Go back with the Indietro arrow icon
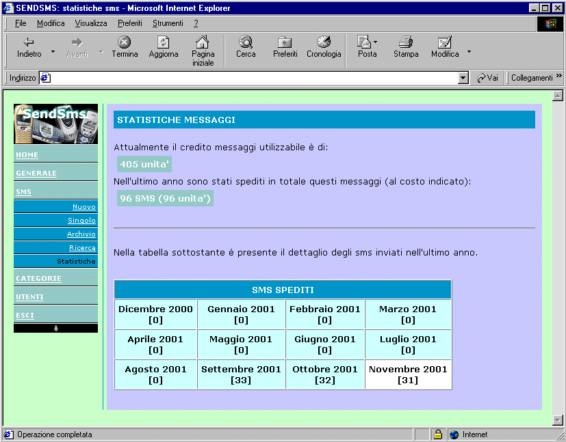This screenshot has height=442, width=566. point(29,42)
